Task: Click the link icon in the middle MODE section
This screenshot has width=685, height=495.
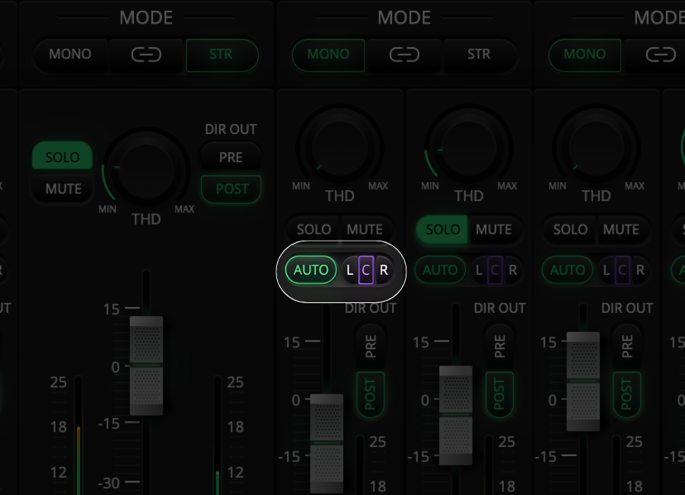Action: click(404, 55)
